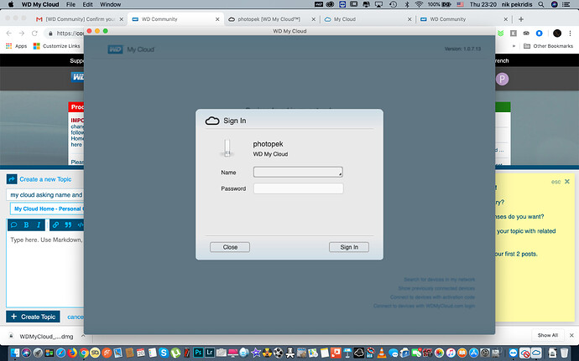Open 'Other Bookmarks' folder
This screenshot has height=361, width=579.
[548, 46]
